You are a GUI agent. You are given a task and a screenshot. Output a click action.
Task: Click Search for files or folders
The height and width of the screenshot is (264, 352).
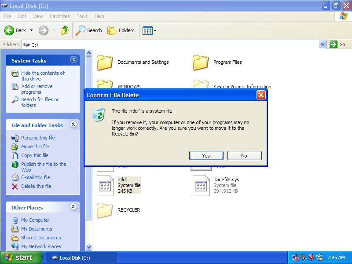click(x=40, y=102)
